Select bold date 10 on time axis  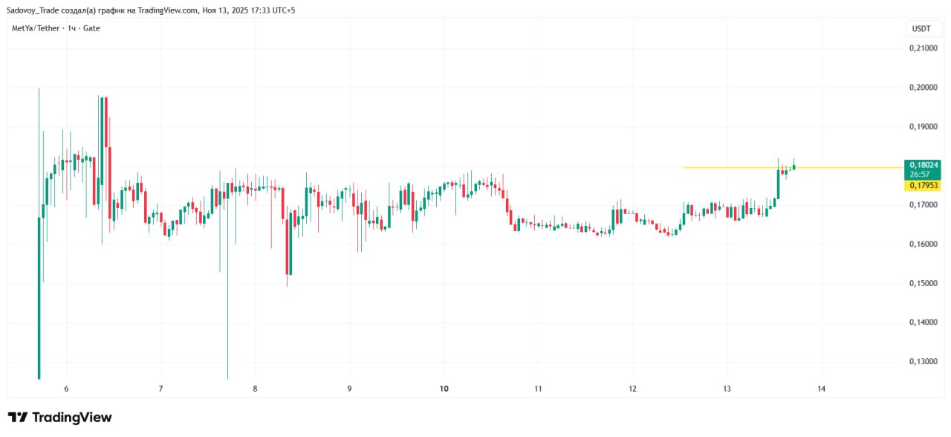444,389
